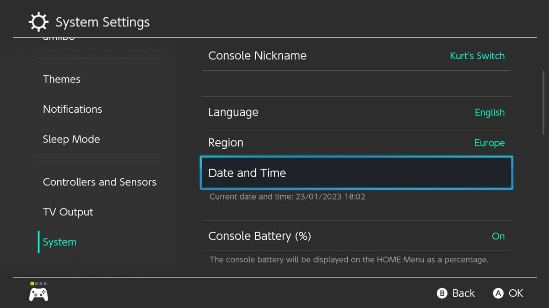Go to Sleep Mode settings
Image resolution: width=549 pixels, height=308 pixels.
point(71,140)
